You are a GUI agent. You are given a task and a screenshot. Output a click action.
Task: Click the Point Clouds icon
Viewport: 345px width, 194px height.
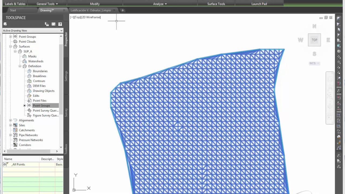click(x=15, y=41)
